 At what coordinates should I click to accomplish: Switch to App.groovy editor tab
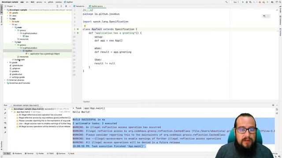79,6
